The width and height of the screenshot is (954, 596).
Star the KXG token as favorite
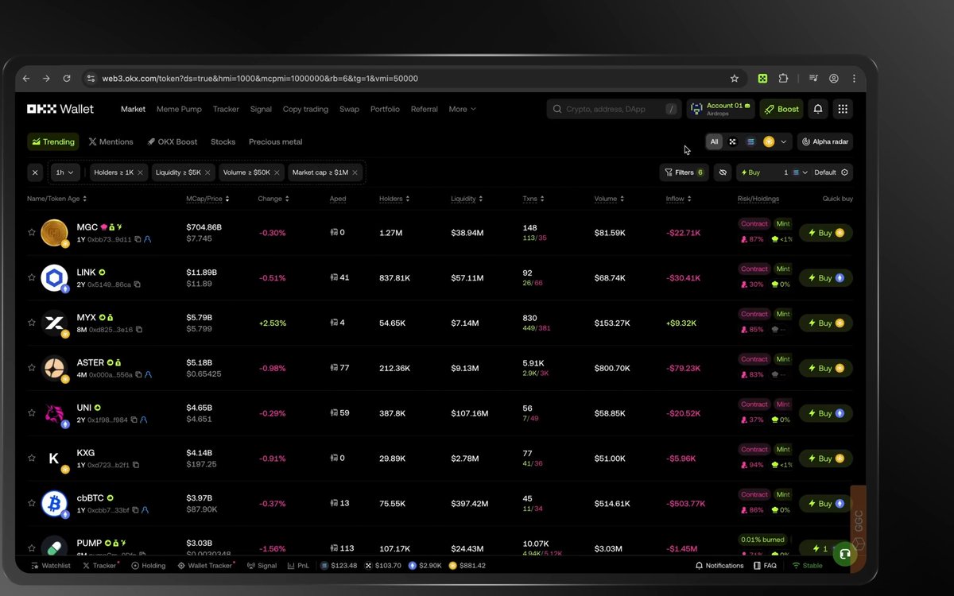[32, 459]
